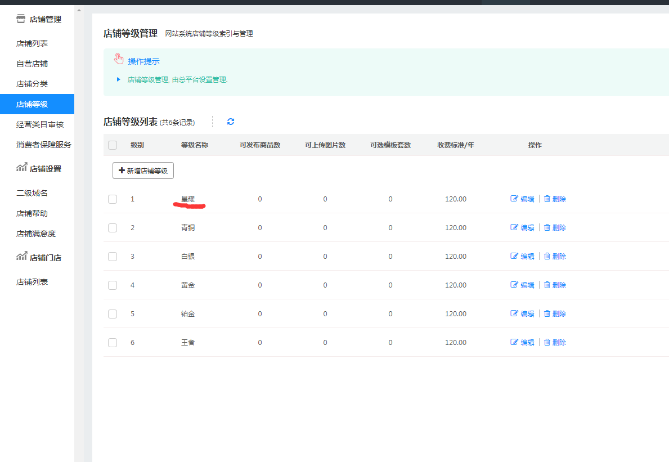Click edit icon for 铂金 level row
669x462 pixels.
[x=514, y=313]
